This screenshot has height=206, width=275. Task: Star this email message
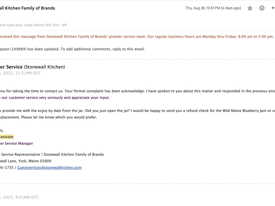pyautogui.click(x=250, y=8)
